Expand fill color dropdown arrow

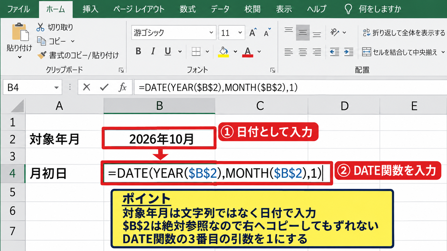coord(235,51)
